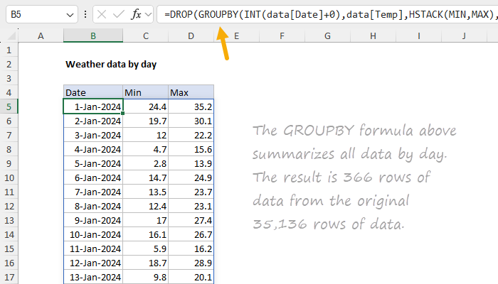Screen dimensions: 498x284
Task: Click Max value 24.9
Action: pyautogui.click(x=191, y=177)
